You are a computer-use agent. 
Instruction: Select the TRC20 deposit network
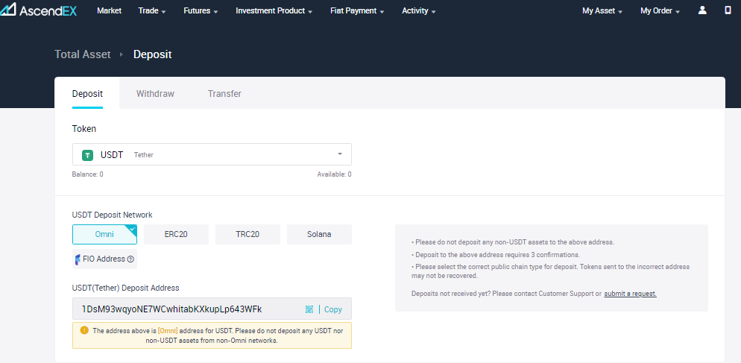coord(247,234)
